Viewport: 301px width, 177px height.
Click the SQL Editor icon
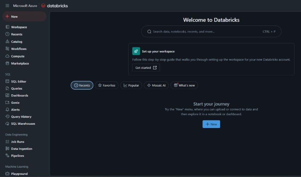pyautogui.click(x=7, y=81)
